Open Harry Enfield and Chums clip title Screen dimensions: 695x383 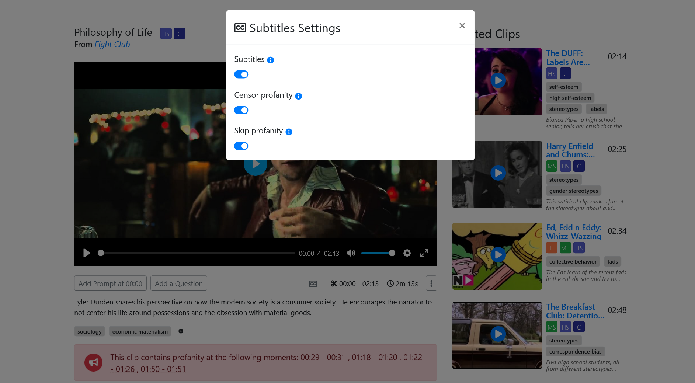tap(570, 150)
